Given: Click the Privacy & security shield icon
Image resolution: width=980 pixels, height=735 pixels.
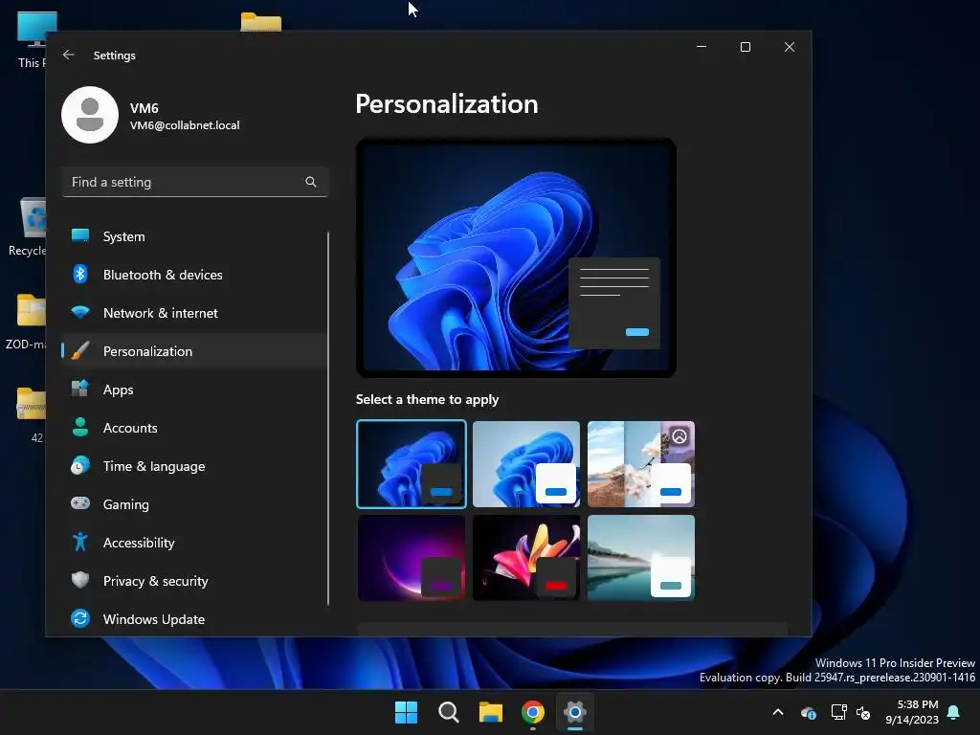Looking at the screenshot, I should tap(80, 580).
